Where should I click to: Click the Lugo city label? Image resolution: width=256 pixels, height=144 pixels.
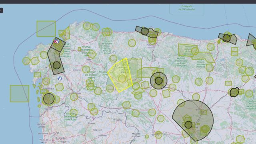[x=88, y=60]
